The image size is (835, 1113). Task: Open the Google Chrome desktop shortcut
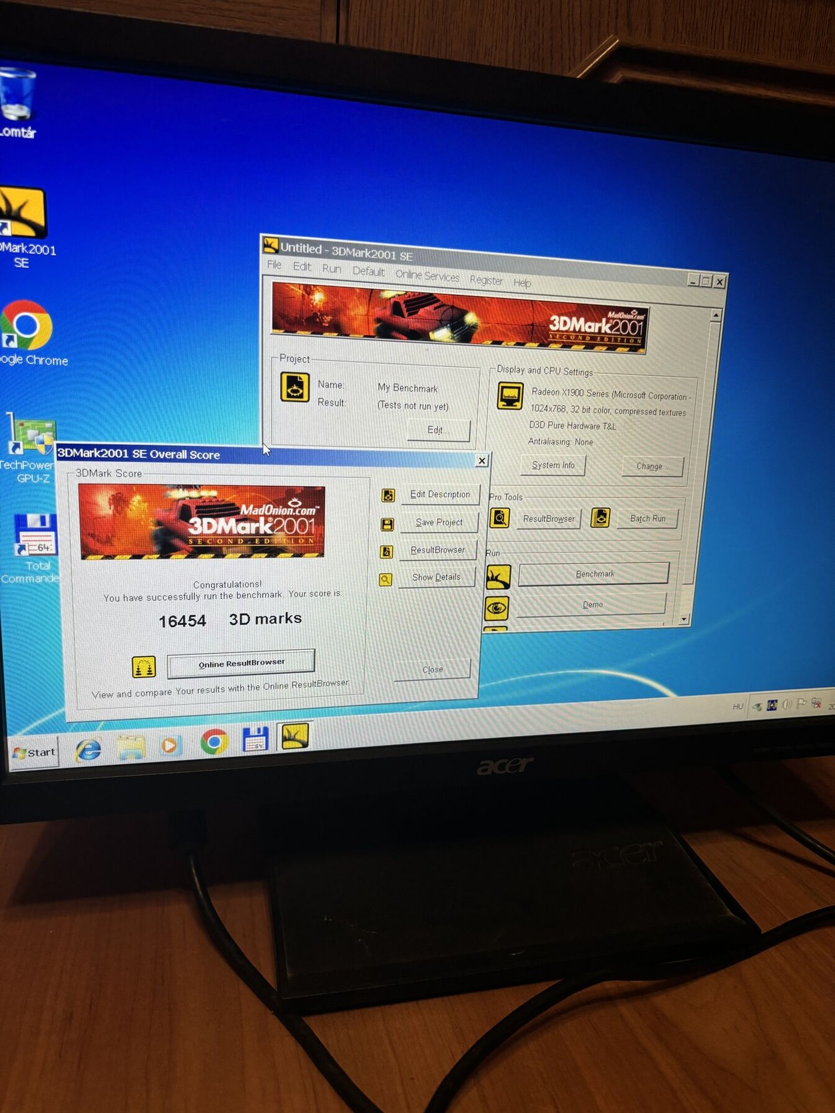[x=29, y=333]
